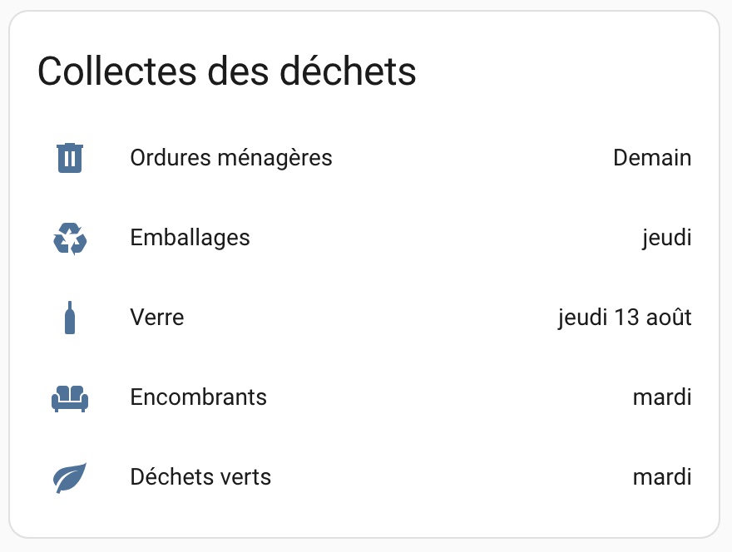Click the mardi state for Déchets verts
Image resolution: width=732 pixels, height=552 pixels.
click(x=662, y=477)
